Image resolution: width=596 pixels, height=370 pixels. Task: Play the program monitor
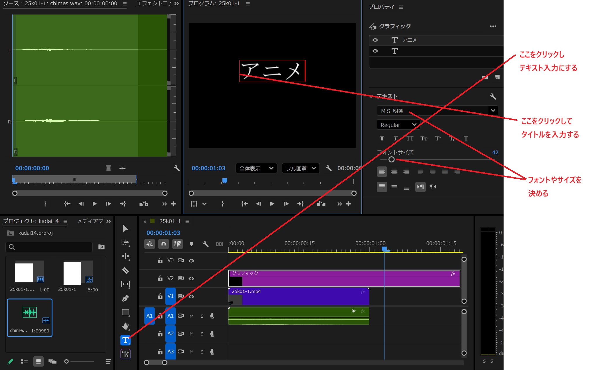[x=272, y=204]
